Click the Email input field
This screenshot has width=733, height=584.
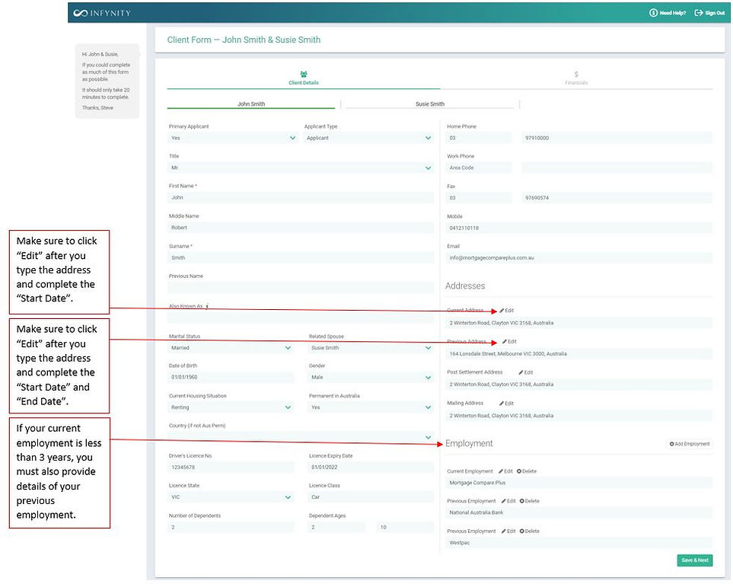pyautogui.click(x=578, y=257)
